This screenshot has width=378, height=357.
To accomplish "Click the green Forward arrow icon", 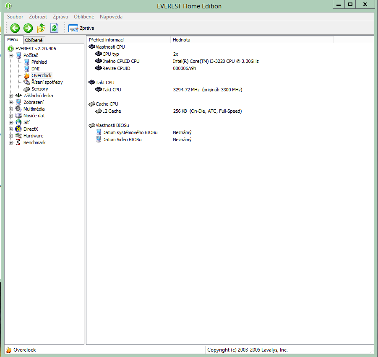I will click(x=28, y=28).
